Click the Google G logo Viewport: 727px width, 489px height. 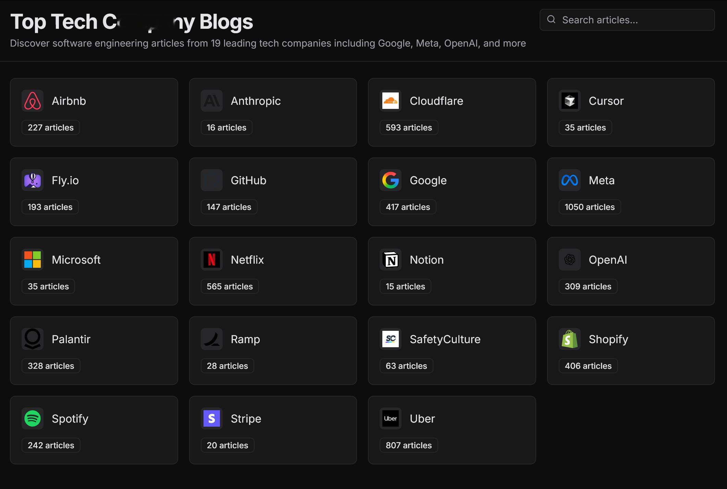pyautogui.click(x=391, y=180)
